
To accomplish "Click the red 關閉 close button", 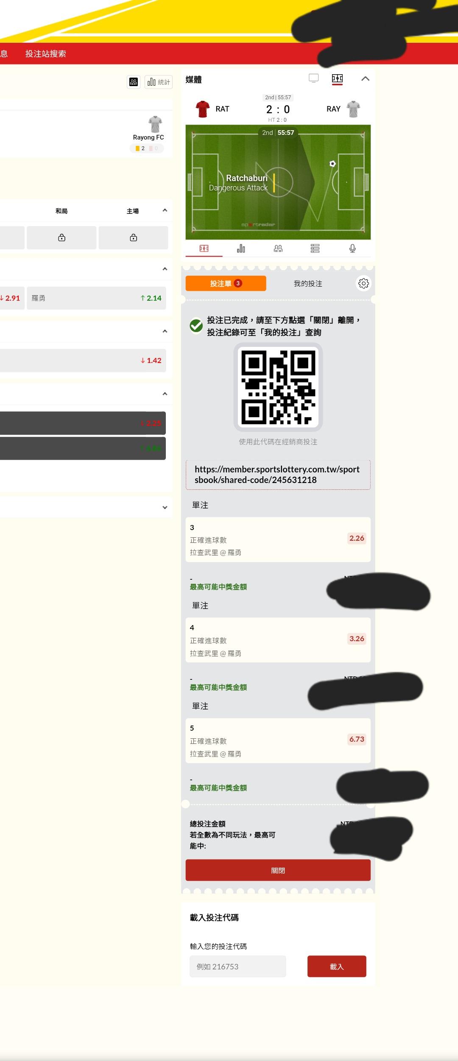I will pyautogui.click(x=278, y=871).
